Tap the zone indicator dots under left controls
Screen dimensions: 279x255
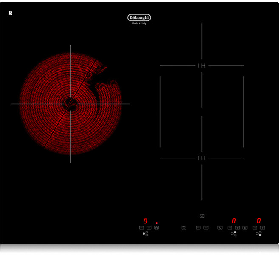point(145,234)
